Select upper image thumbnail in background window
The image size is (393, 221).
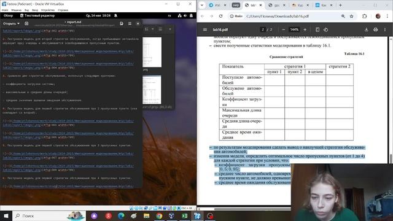[152, 52]
